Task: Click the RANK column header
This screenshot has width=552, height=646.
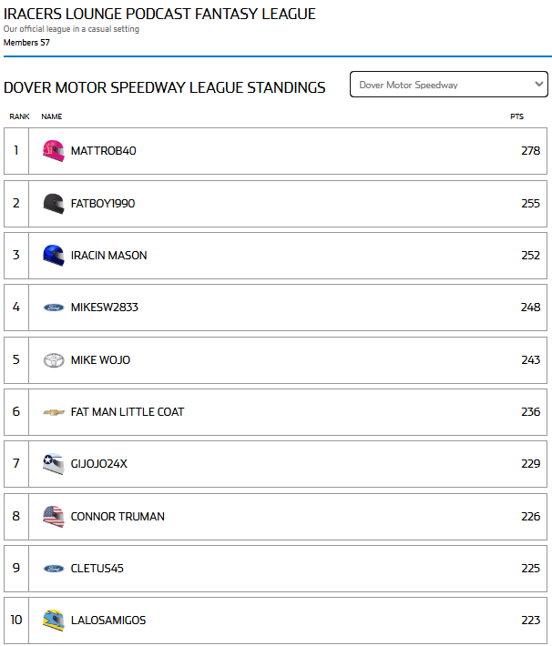Action: 19,116
